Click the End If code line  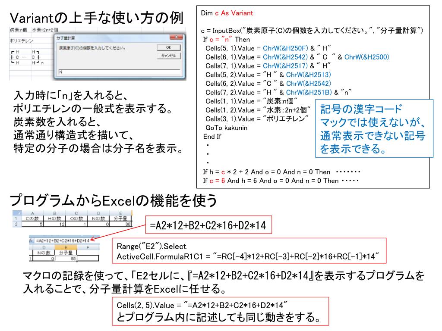coord(212,137)
